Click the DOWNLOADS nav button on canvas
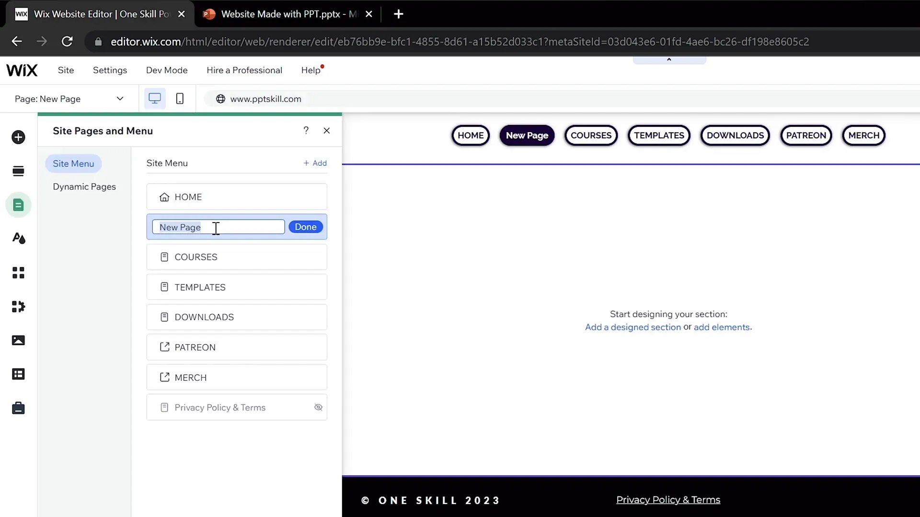 tap(735, 135)
